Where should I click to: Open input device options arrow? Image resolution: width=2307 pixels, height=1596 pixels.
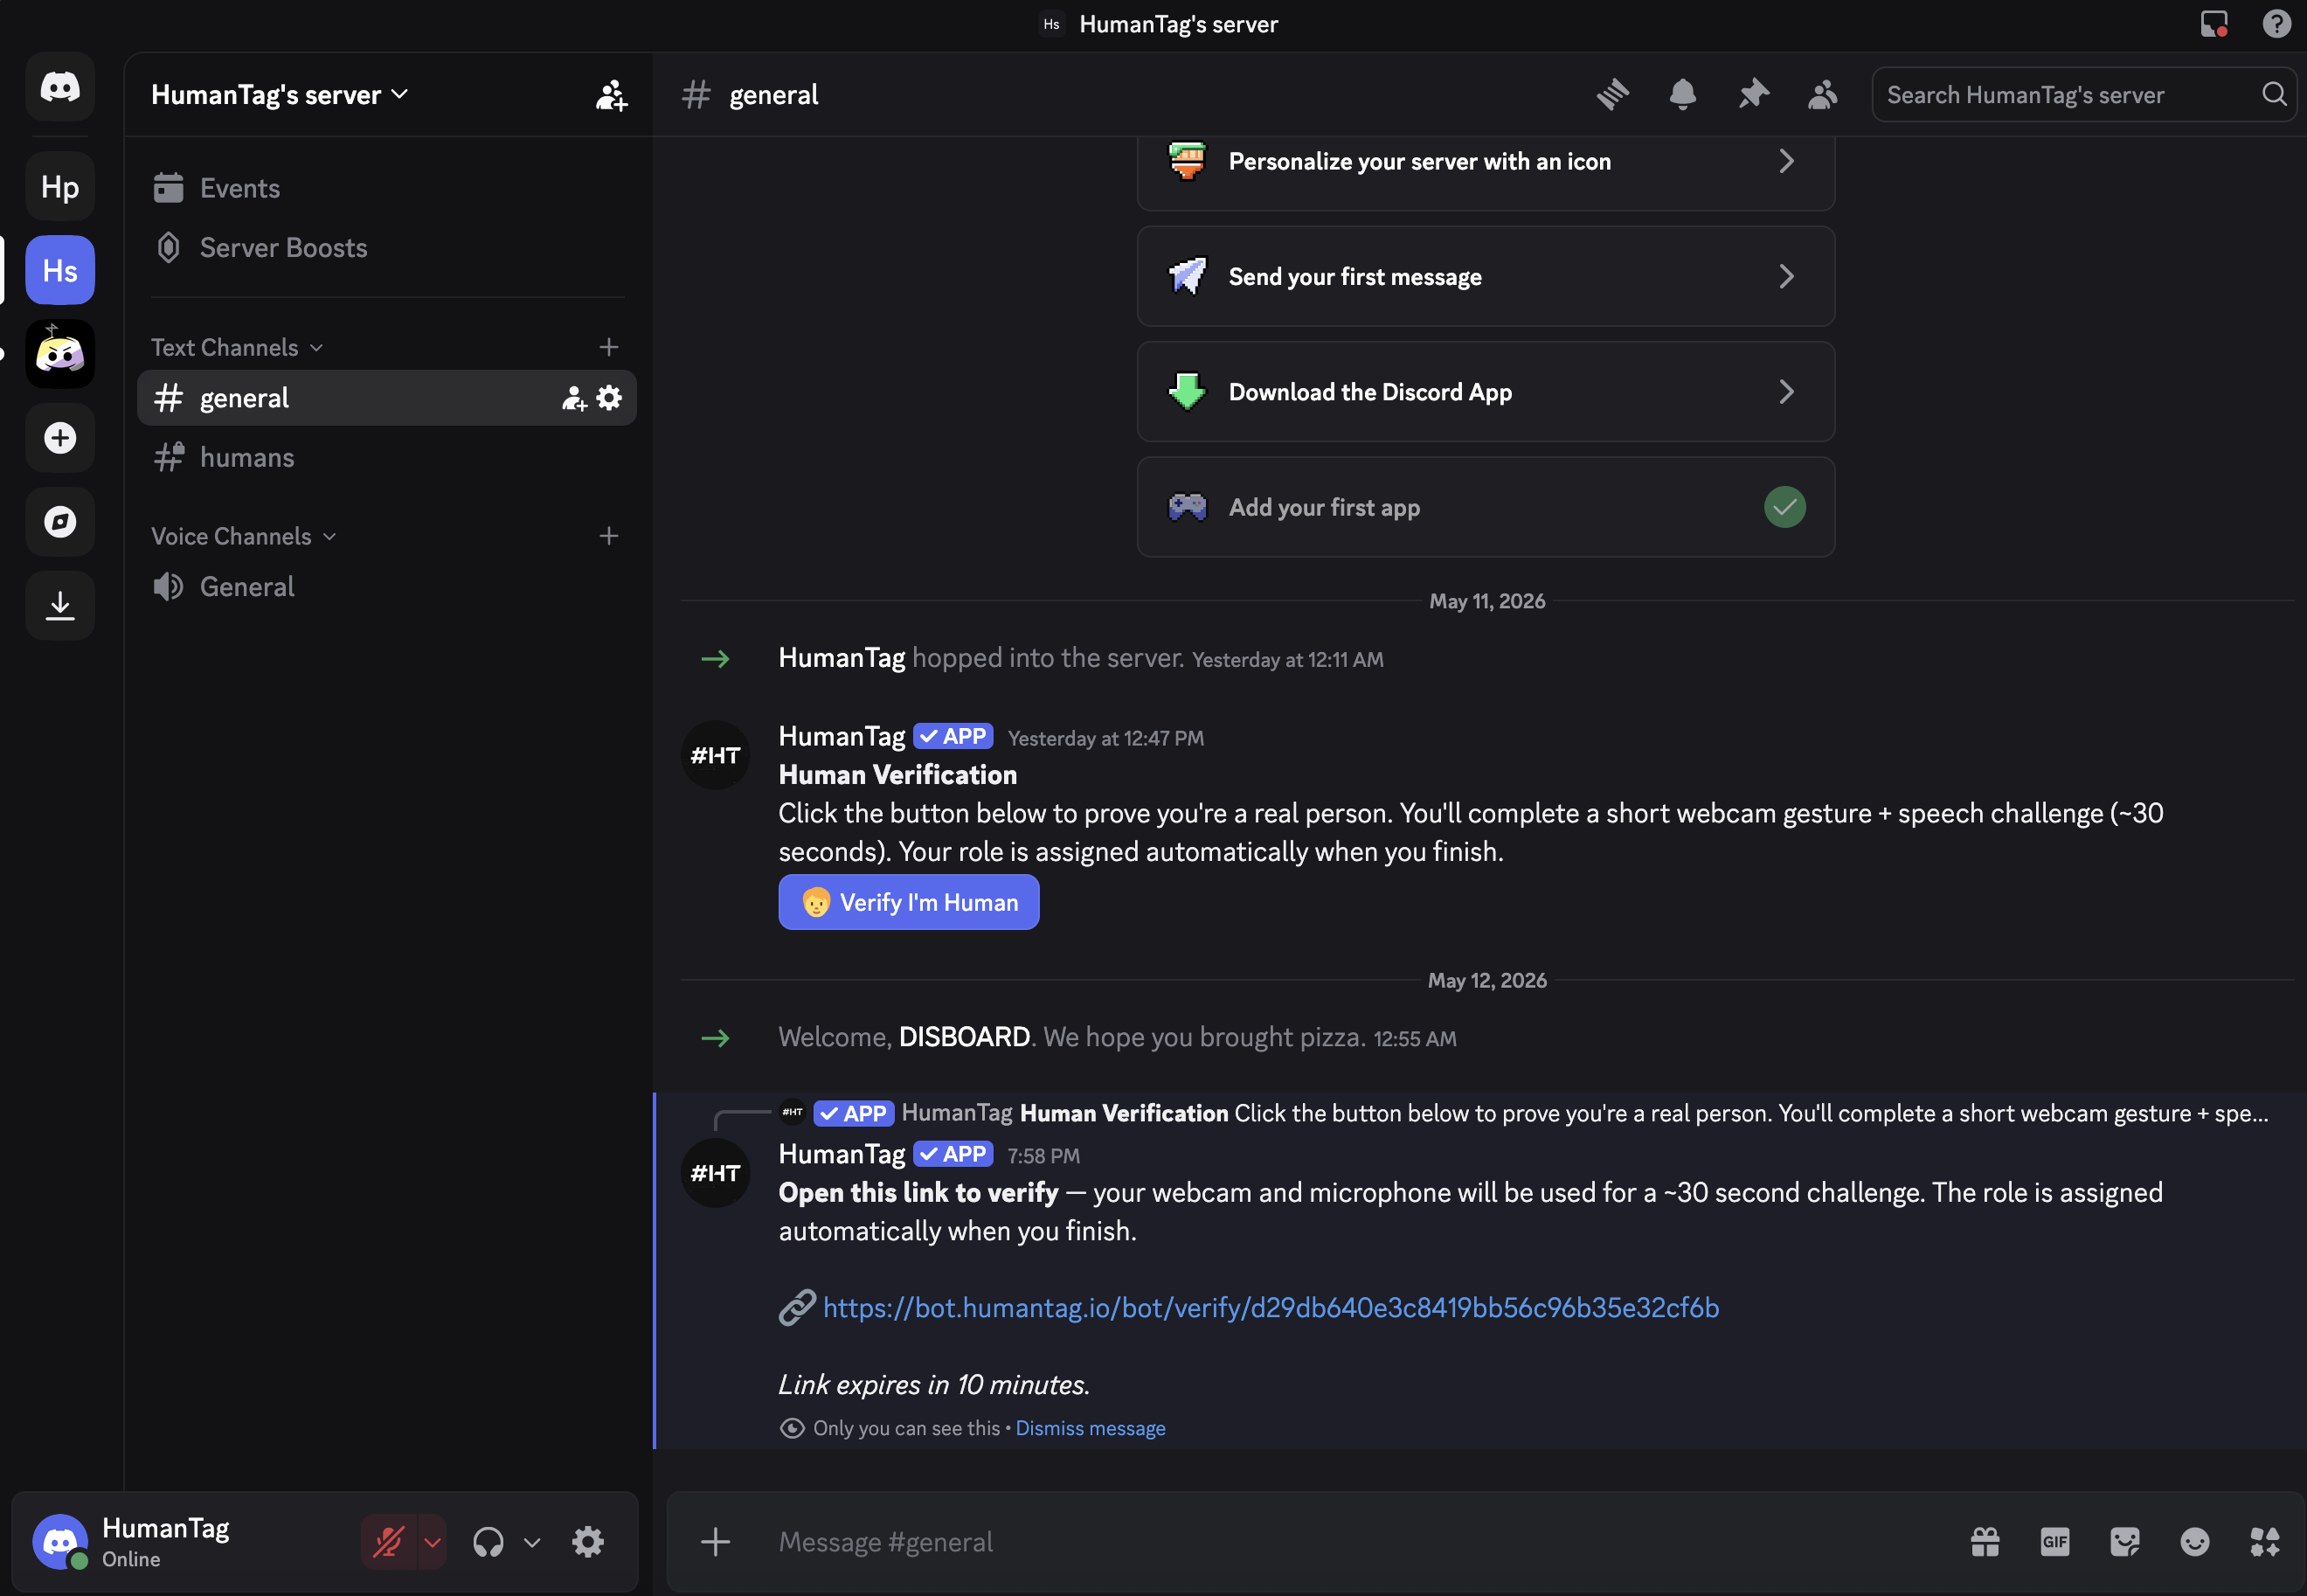pos(432,1542)
